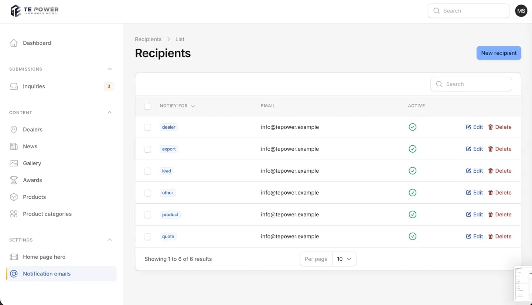Open the MS user avatar menu
Image resolution: width=532 pixels, height=305 pixels.
coord(521,11)
